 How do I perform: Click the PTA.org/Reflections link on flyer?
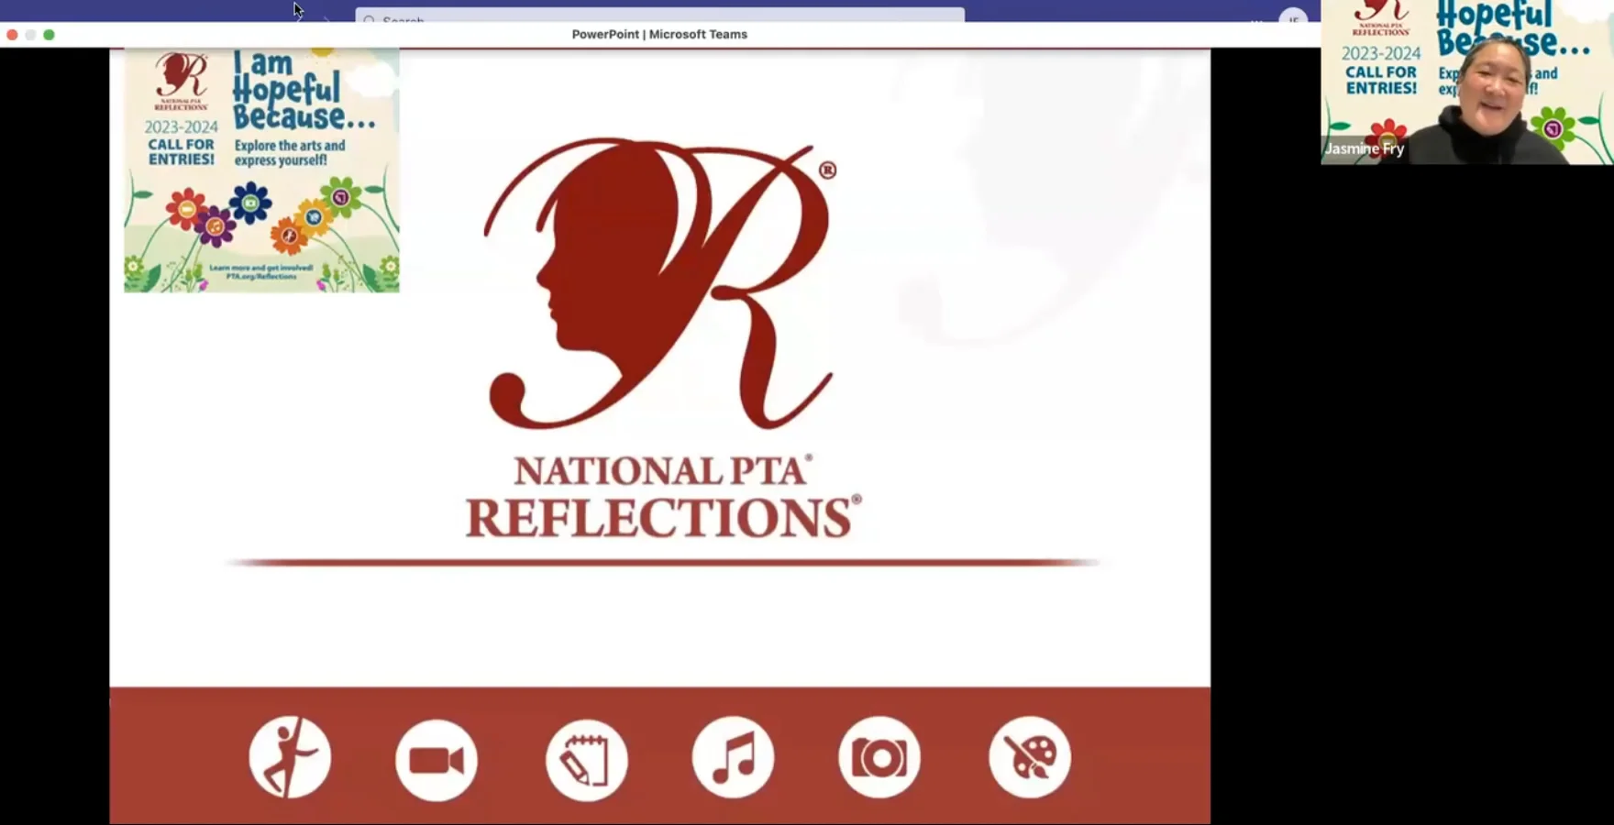[260, 275]
